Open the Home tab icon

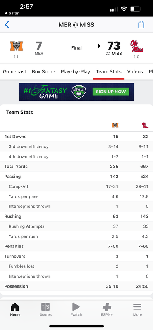pyautogui.click(x=15, y=307)
